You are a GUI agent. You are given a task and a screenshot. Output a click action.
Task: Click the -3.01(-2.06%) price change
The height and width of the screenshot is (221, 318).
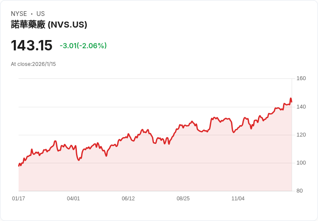[83, 46]
